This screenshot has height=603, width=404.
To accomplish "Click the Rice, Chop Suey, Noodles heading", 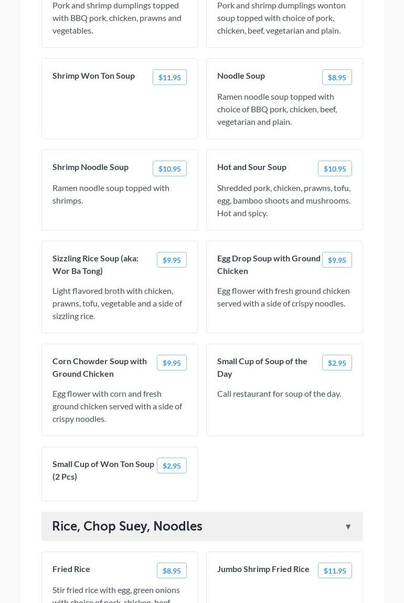I will coord(127,526).
